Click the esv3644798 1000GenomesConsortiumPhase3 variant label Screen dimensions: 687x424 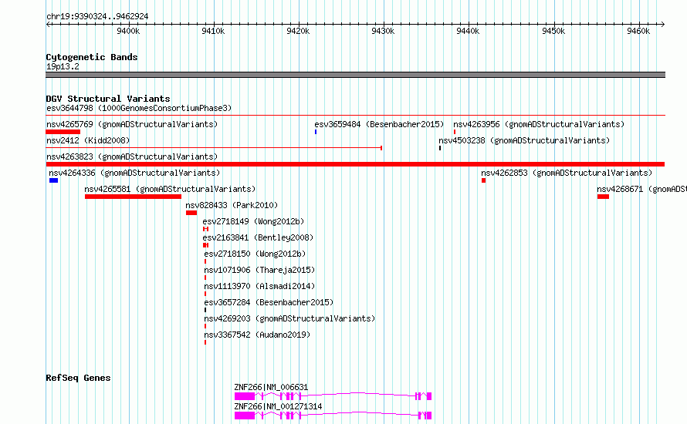139,108
